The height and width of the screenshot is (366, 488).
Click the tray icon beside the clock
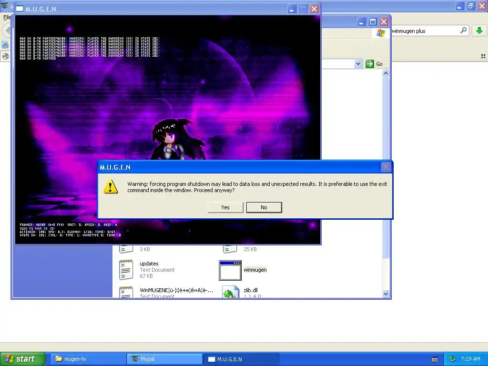point(452,359)
